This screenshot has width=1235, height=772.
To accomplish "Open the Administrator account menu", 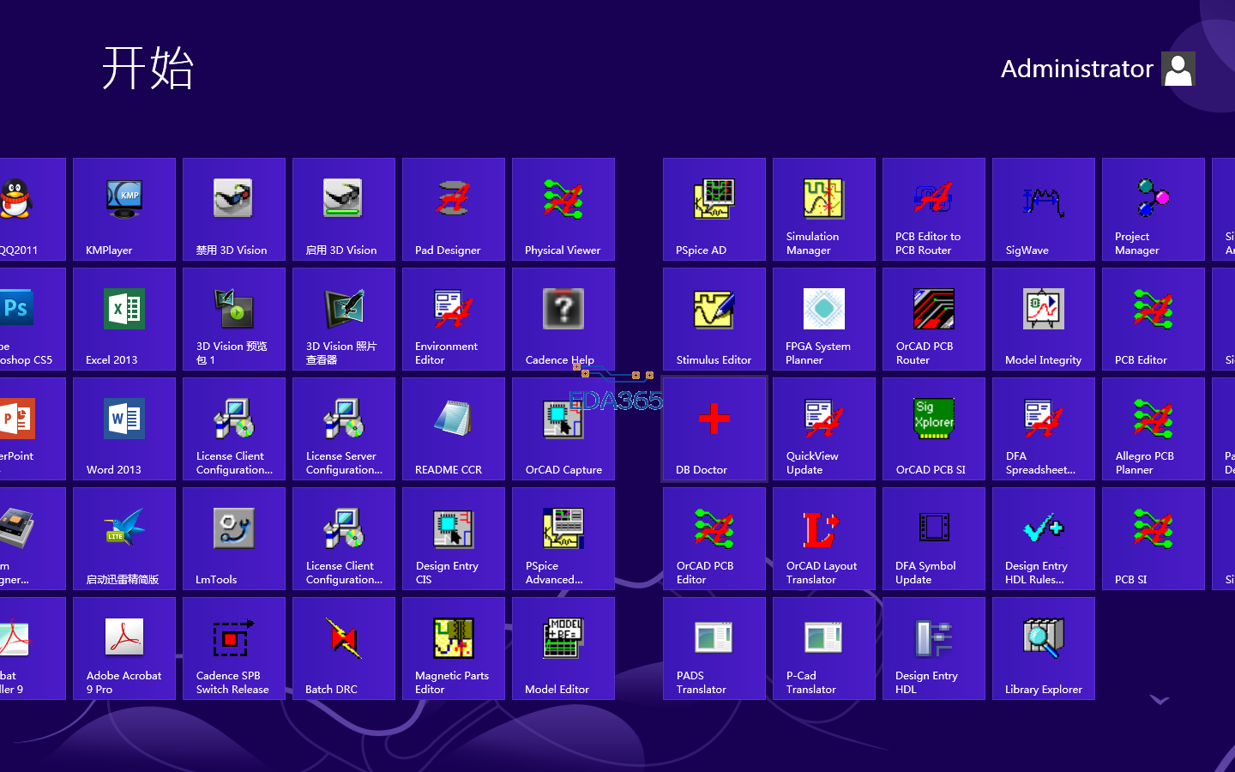I will tap(1098, 69).
